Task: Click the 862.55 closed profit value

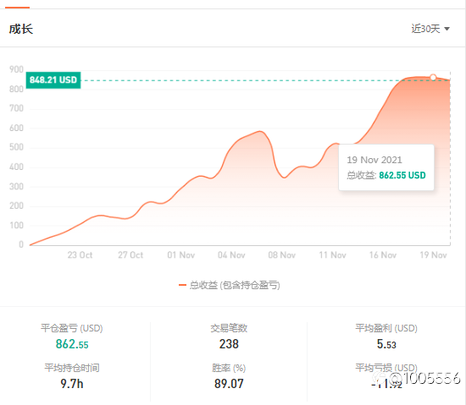Action: point(72,344)
